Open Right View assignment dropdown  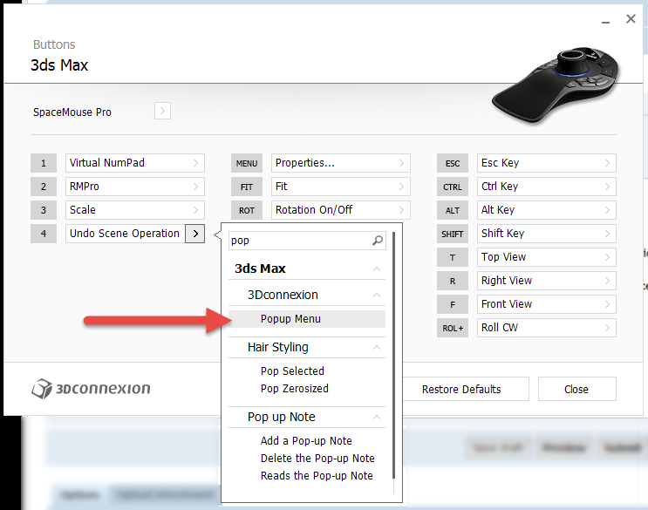click(546, 281)
